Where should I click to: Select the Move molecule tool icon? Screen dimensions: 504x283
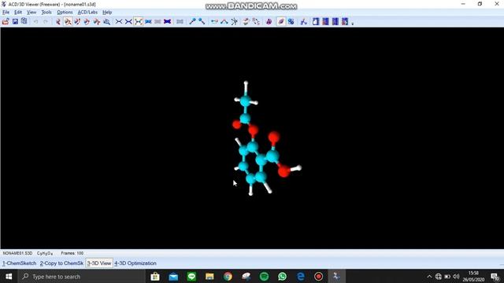[97, 21]
